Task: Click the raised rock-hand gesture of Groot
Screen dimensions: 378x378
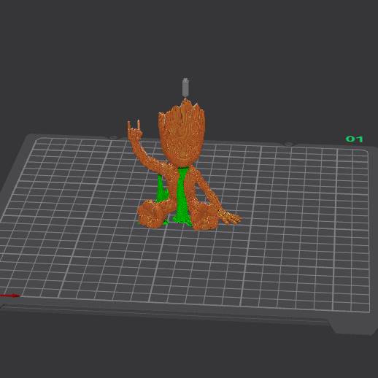Action: click(134, 129)
